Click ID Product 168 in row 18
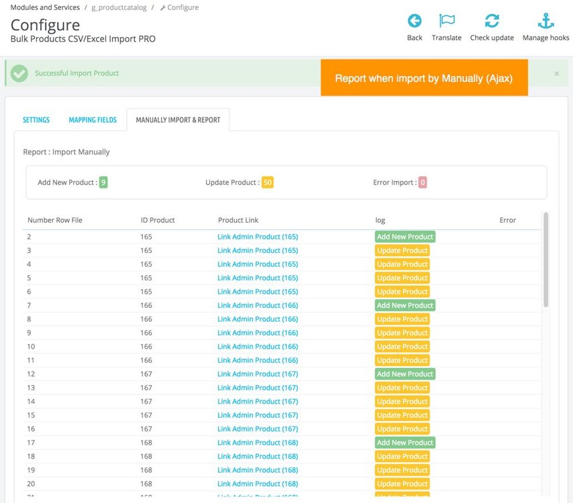 point(146,457)
